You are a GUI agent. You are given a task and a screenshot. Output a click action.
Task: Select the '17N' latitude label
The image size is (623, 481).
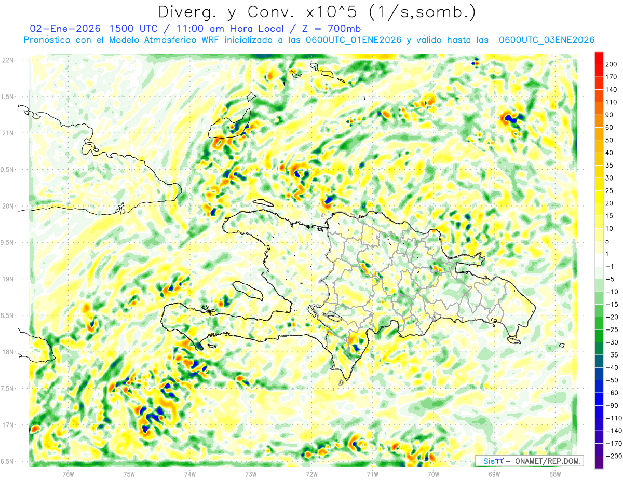[8, 425]
